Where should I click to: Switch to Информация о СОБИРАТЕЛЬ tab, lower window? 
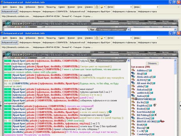click(55, 43)
